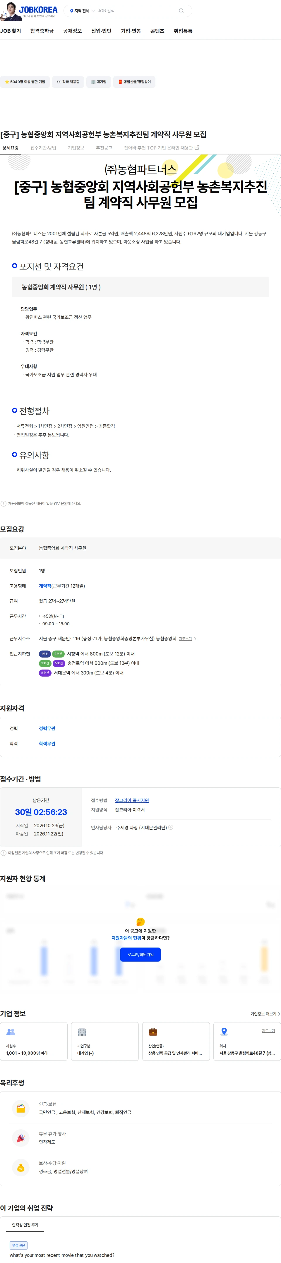The height and width of the screenshot is (1263, 281).
Task: Click the 면접 질문 badge
Action: [19, 1245]
